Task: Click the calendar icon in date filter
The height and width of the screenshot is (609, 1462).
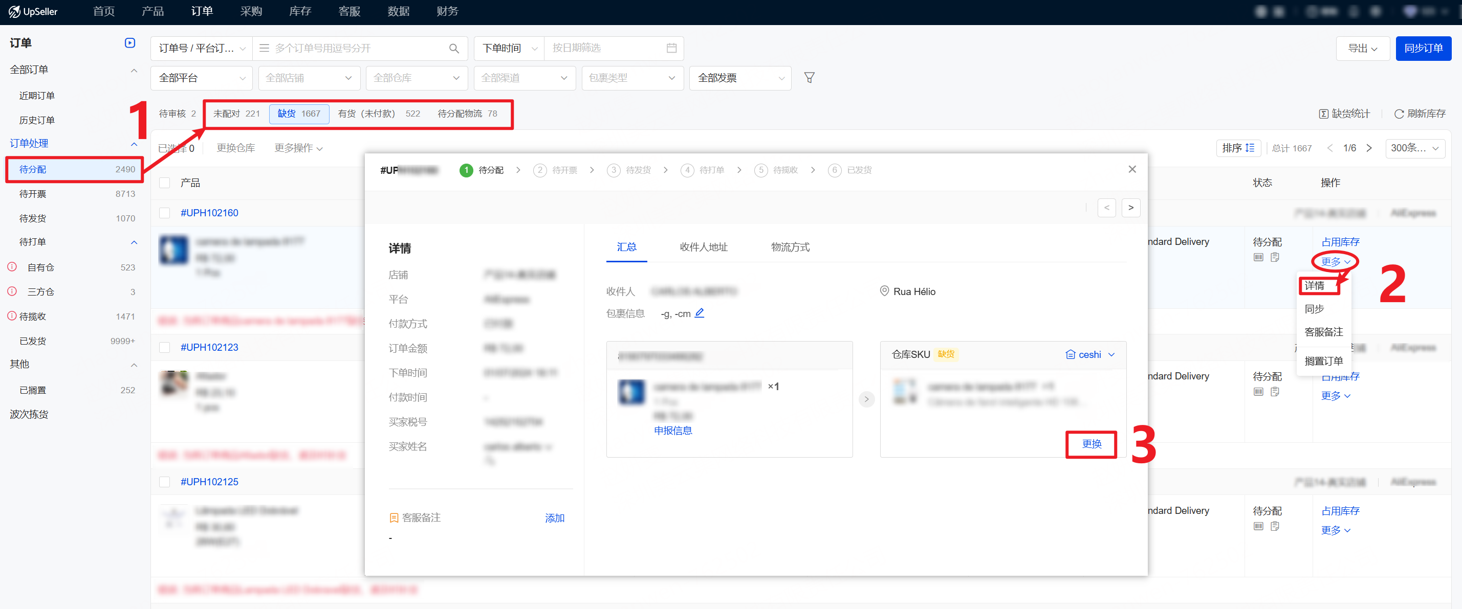Action: click(671, 49)
